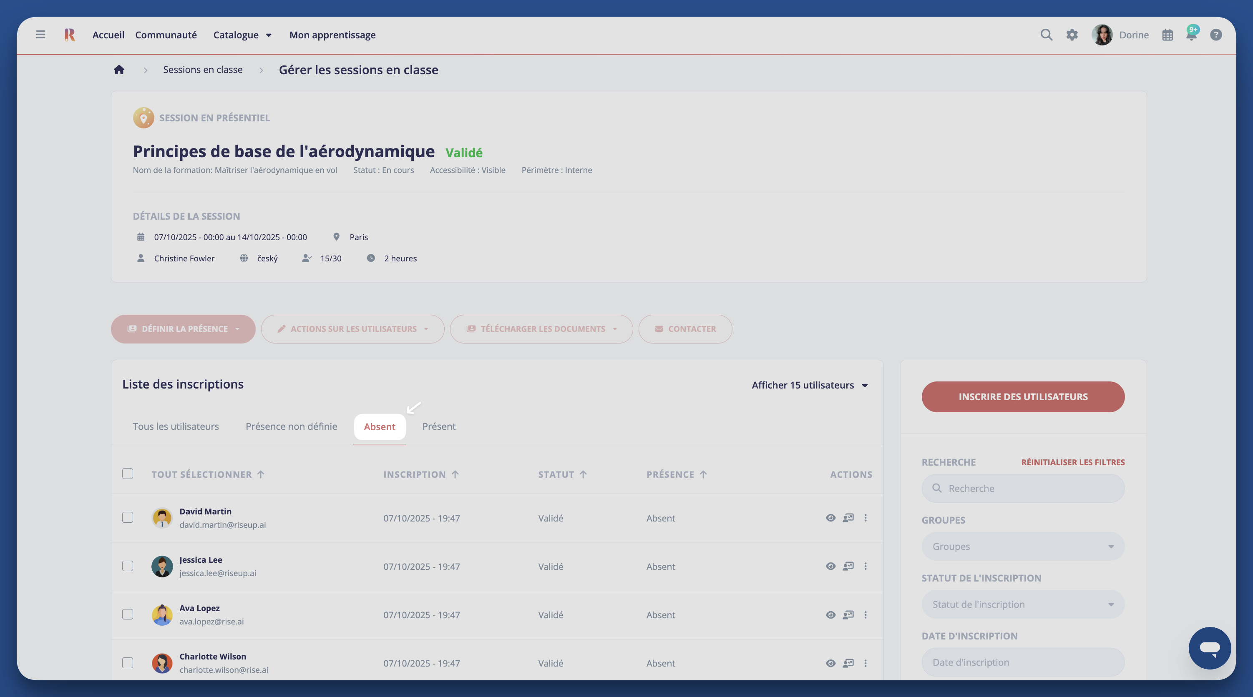Click the help question mark icon
The width and height of the screenshot is (1253, 697).
pos(1215,35)
